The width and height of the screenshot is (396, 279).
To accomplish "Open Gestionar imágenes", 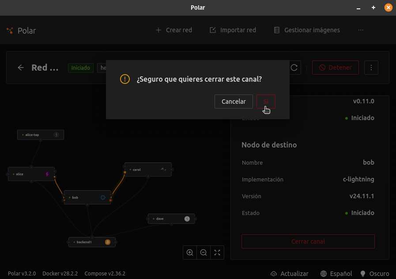I will tap(307, 30).
